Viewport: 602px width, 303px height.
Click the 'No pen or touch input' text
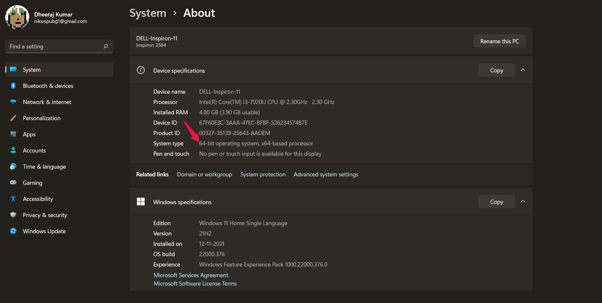[260, 154]
